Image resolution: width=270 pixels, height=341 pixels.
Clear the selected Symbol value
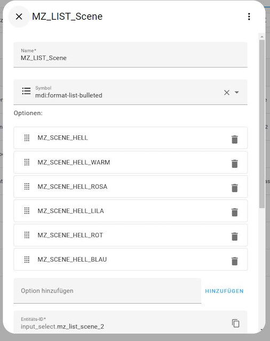tap(227, 92)
